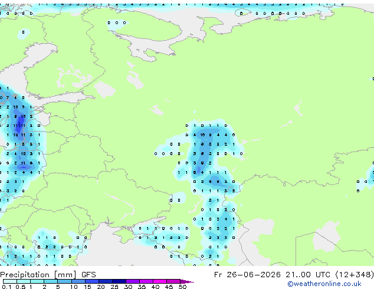
Task: Click the legend label '45'
Action: pyautogui.click(x=169, y=287)
